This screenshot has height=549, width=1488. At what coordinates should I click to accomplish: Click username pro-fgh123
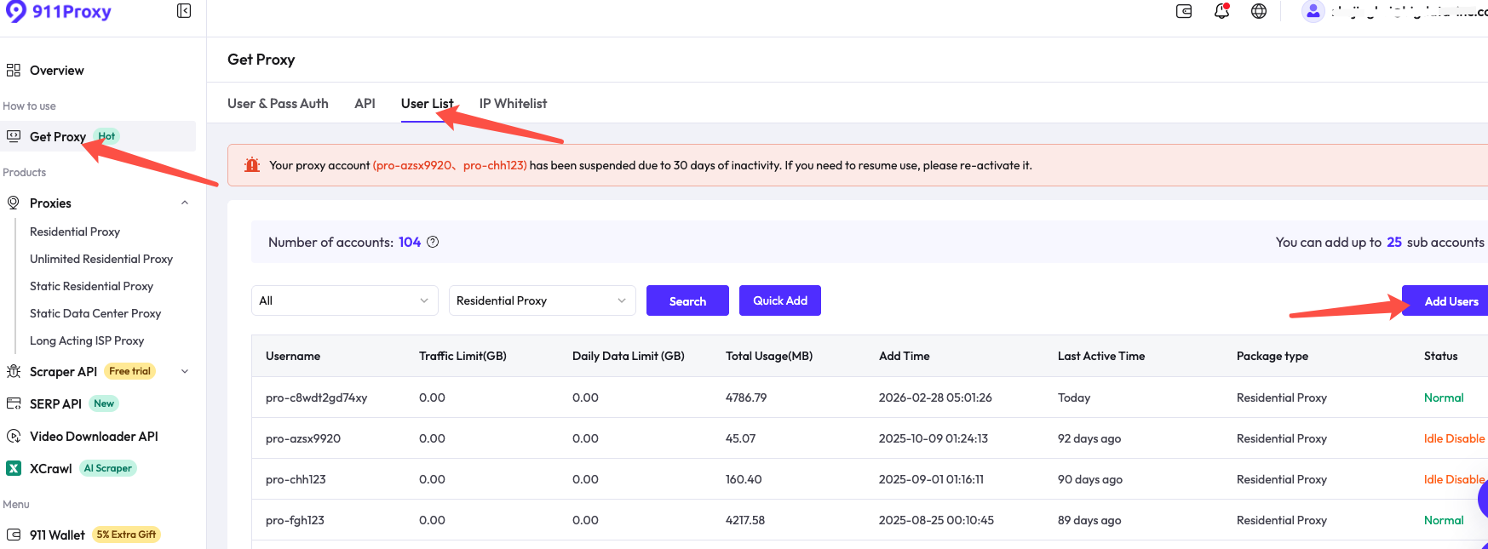coord(295,520)
